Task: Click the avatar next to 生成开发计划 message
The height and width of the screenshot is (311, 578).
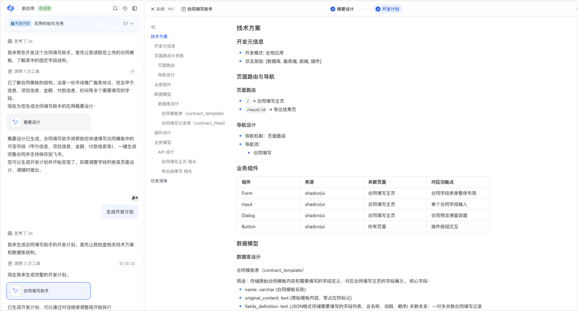Action: click(133, 198)
